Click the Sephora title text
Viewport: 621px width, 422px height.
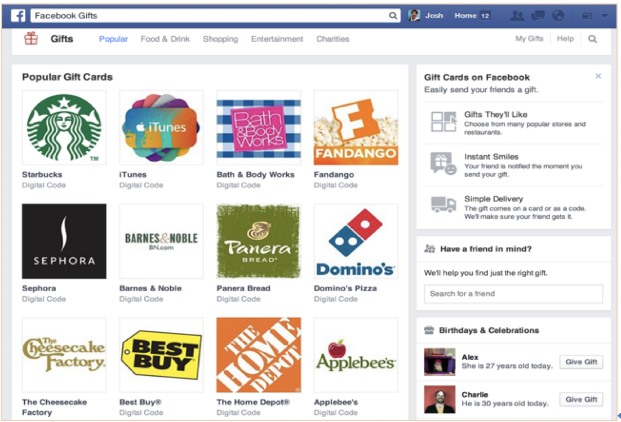tap(39, 288)
